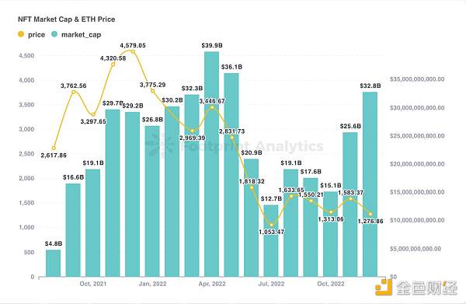The image size is (466, 304).
Task: Click the Apr, 2022 axis label
Action: coord(212,284)
